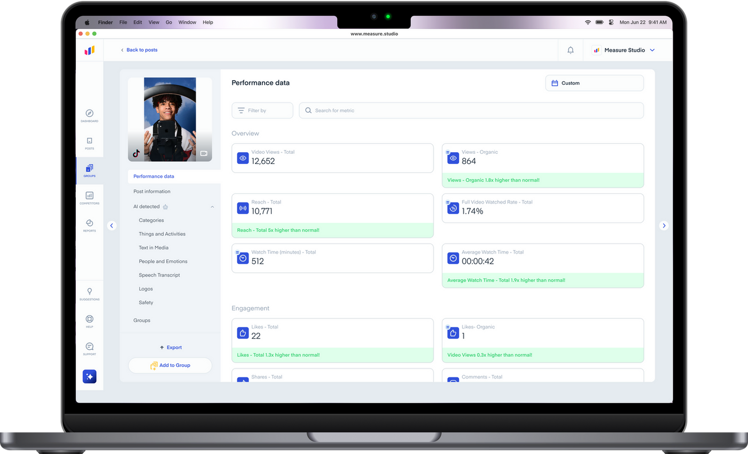Open Things and Activities
This screenshot has height=454, width=748.
coord(162,234)
